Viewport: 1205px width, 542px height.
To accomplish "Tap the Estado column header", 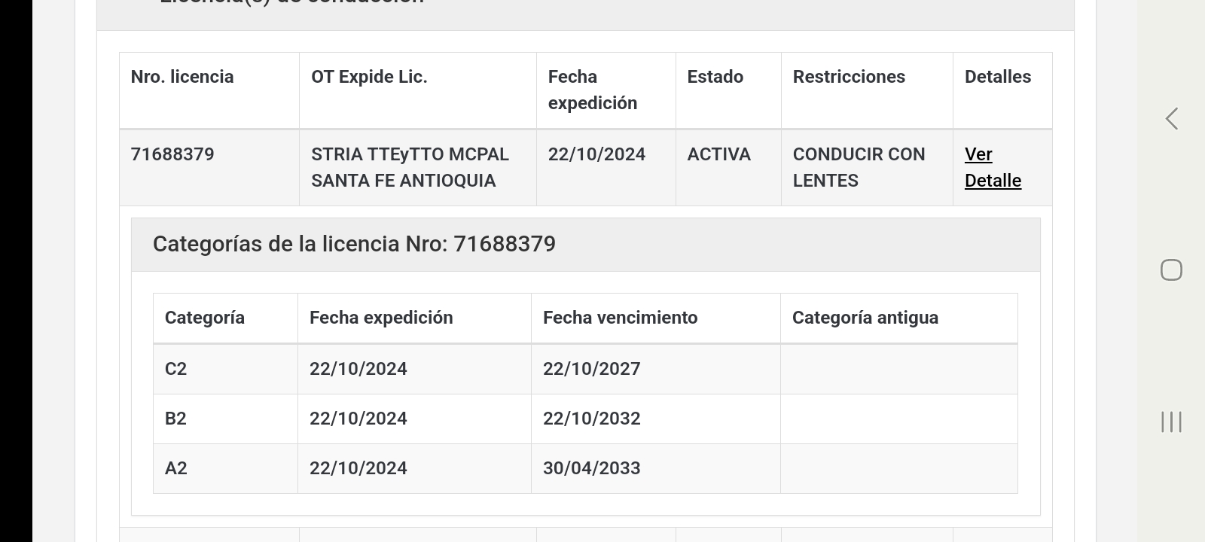I will 715,77.
